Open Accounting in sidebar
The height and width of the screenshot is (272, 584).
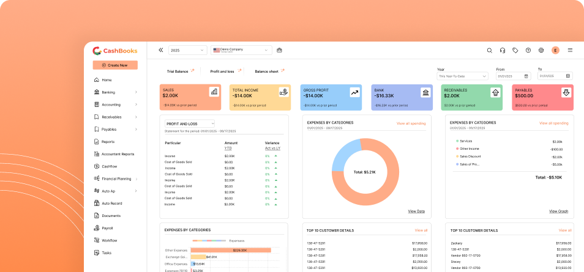coord(111,105)
